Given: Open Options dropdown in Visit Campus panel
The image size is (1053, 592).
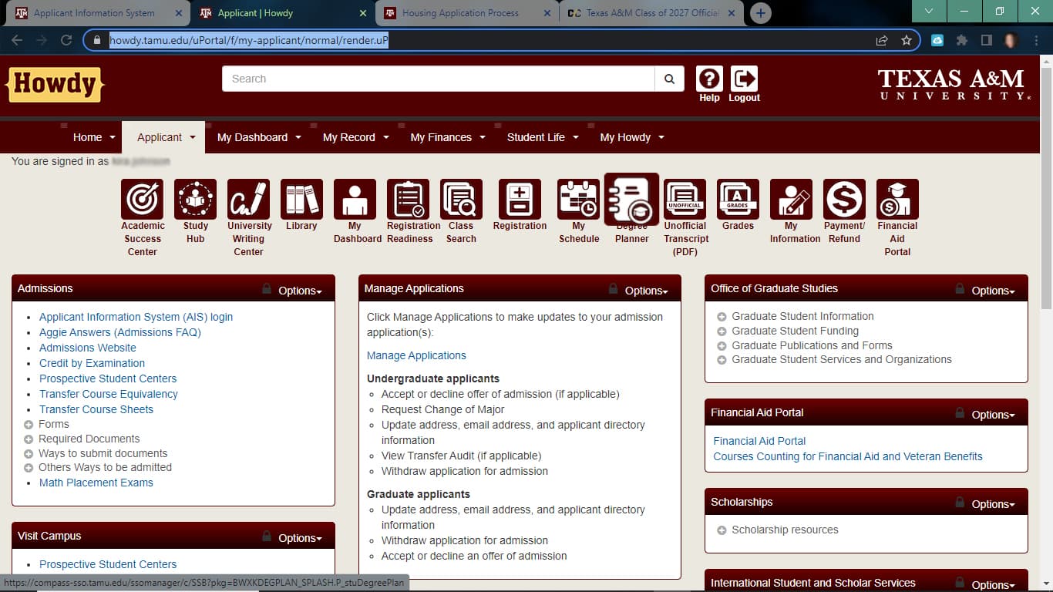Looking at the screenshot, I should [x=300, y=538].
